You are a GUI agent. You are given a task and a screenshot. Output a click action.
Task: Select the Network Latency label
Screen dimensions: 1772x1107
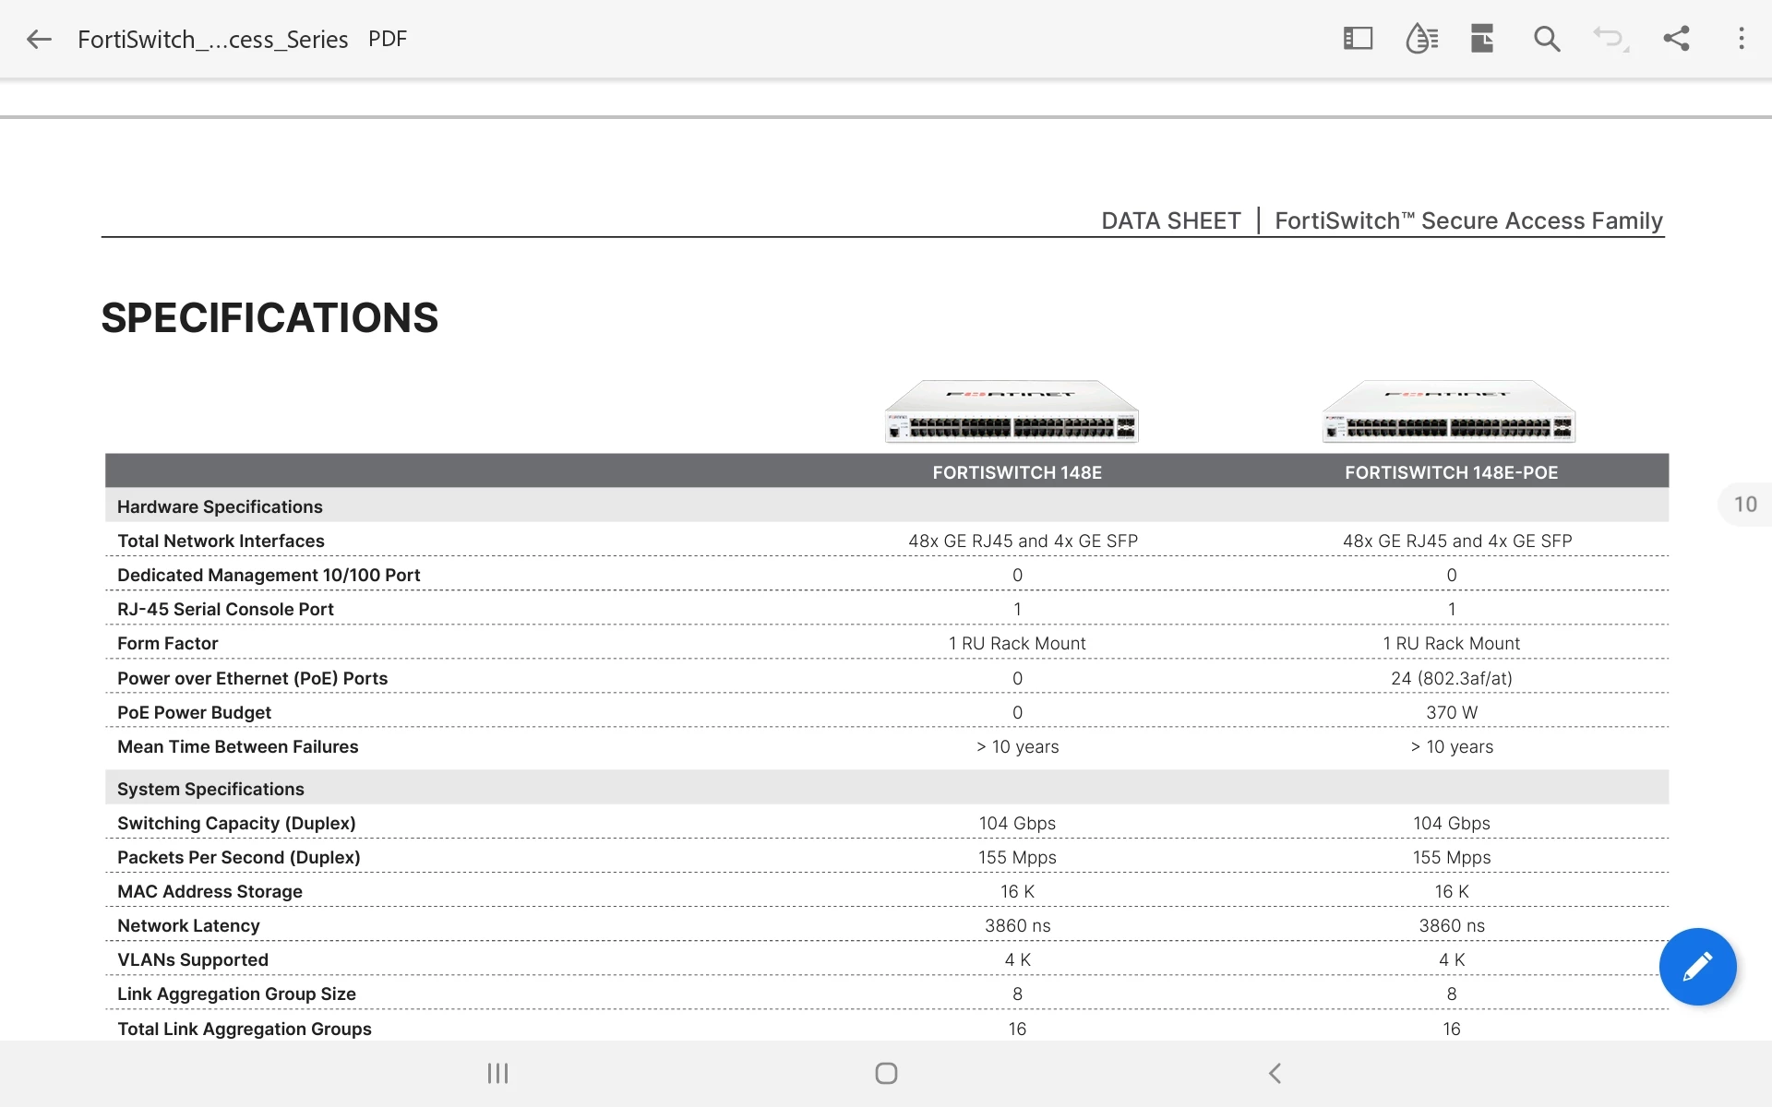188,925
